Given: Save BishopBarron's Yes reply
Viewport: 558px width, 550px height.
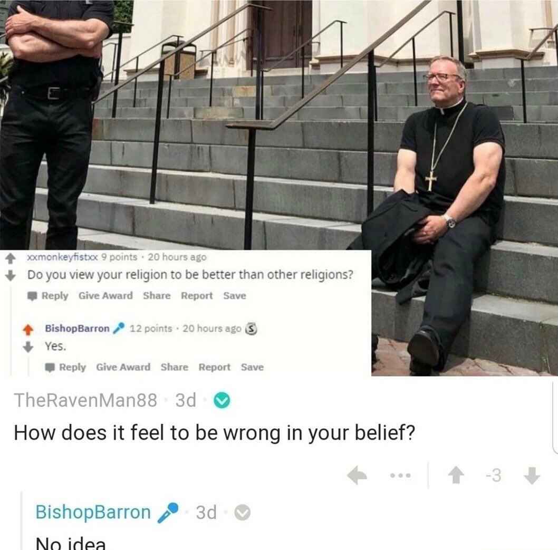Looking at the screenshot, I should point(252,367).
